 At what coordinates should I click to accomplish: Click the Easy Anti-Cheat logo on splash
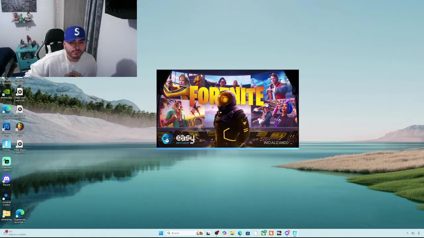tap(179, 138)
